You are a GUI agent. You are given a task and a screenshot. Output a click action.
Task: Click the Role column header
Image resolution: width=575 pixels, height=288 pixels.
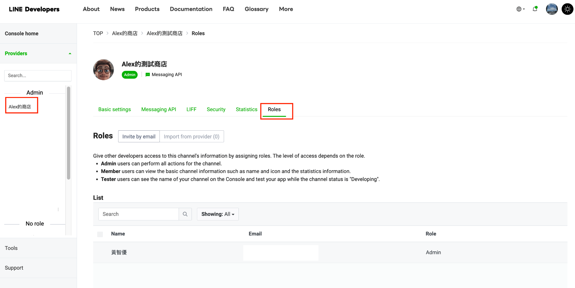click(x=431, y=234)
